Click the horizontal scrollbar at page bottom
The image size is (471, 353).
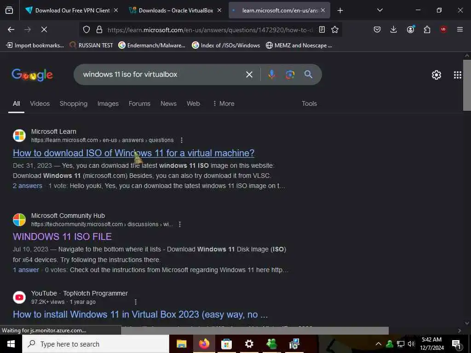[x=255, y=330]
